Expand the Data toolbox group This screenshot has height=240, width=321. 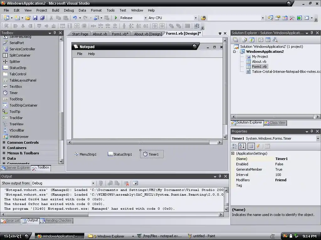coord(4,158)
